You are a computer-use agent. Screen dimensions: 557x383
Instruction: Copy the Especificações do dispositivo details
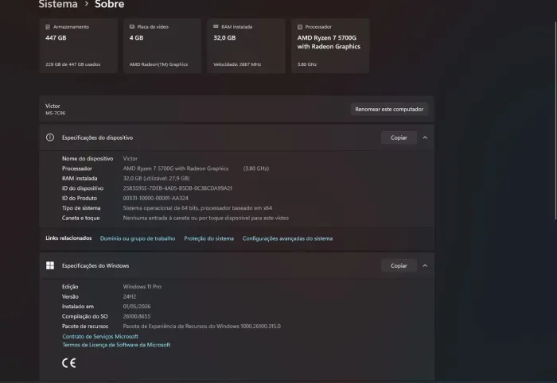tap(399, 137)
